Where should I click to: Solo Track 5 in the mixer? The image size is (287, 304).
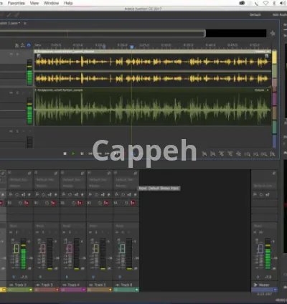pyautogui.click(x=96, y=232)
